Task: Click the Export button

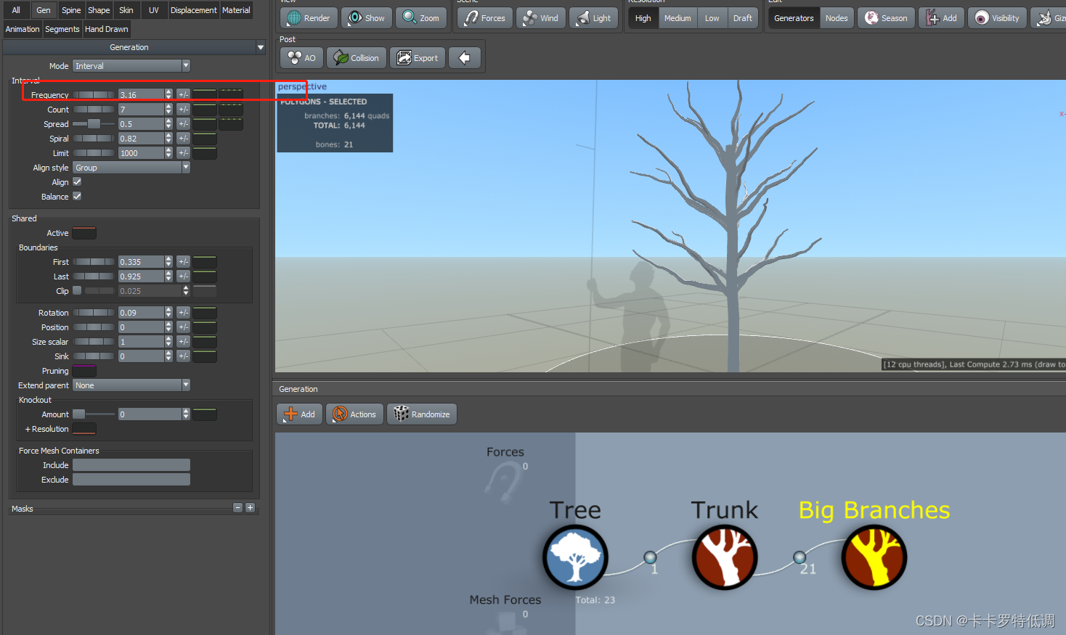Action: click(417, 58)
